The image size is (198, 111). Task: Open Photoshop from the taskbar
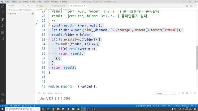88,109
